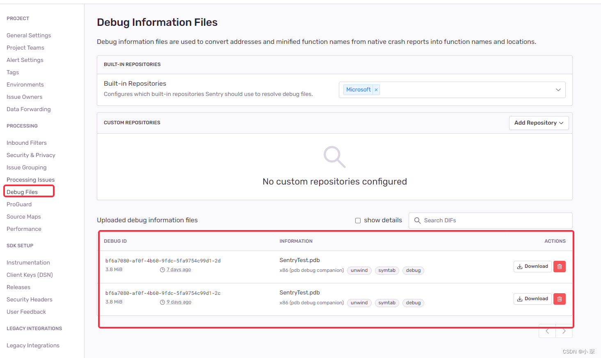Go to Alert Settings
601x358 pixels.
coord(25,60)
